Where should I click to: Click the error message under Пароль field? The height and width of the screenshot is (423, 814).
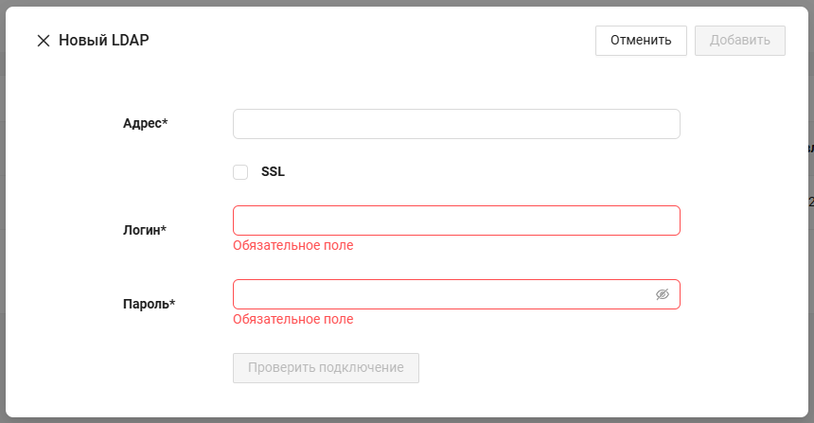click(293, 319)
